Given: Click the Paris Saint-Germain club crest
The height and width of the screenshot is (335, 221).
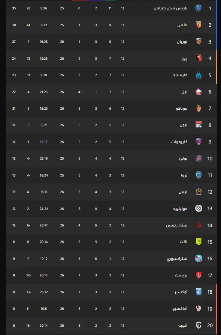Looking at the screenshot, I should coord(199,8).
